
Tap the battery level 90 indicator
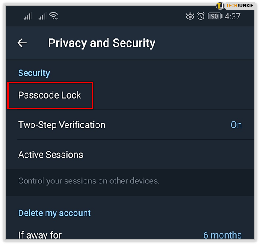(x=214, y=16)
